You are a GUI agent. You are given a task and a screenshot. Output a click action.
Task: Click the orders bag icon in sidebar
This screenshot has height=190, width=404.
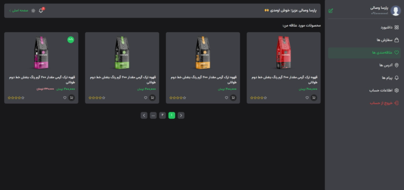pos(397,40)
